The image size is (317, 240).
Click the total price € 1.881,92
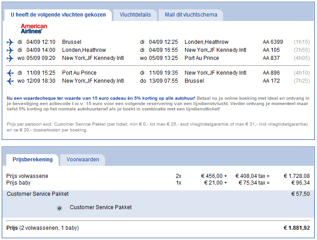coord(296,228)
